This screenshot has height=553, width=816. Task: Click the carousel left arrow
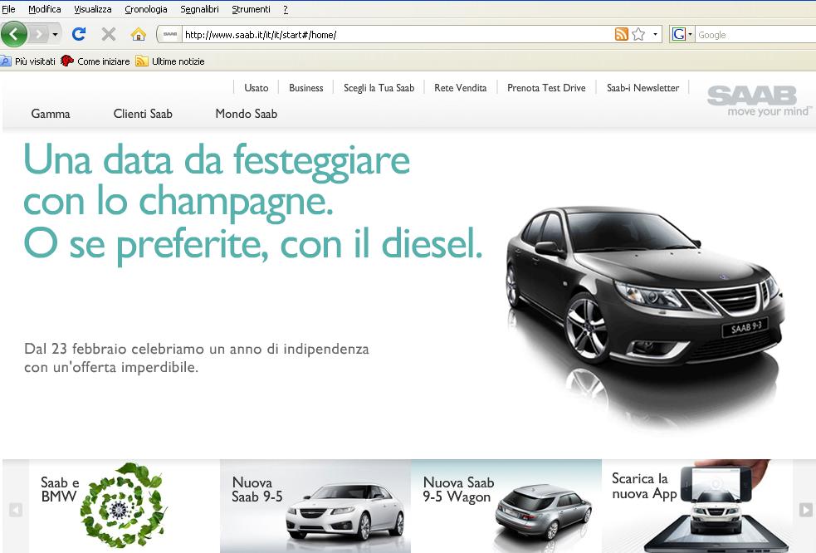[x=16, y=509]
